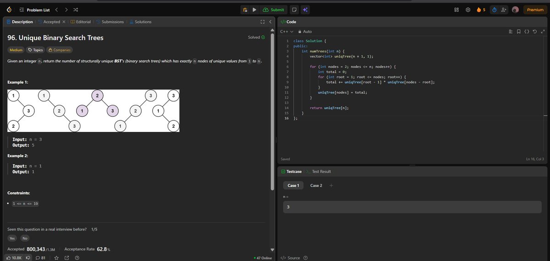Screen dimensions: 550x261
Task: Click the Ln 16, Col 3 status
Action: (x=535, y=159)
